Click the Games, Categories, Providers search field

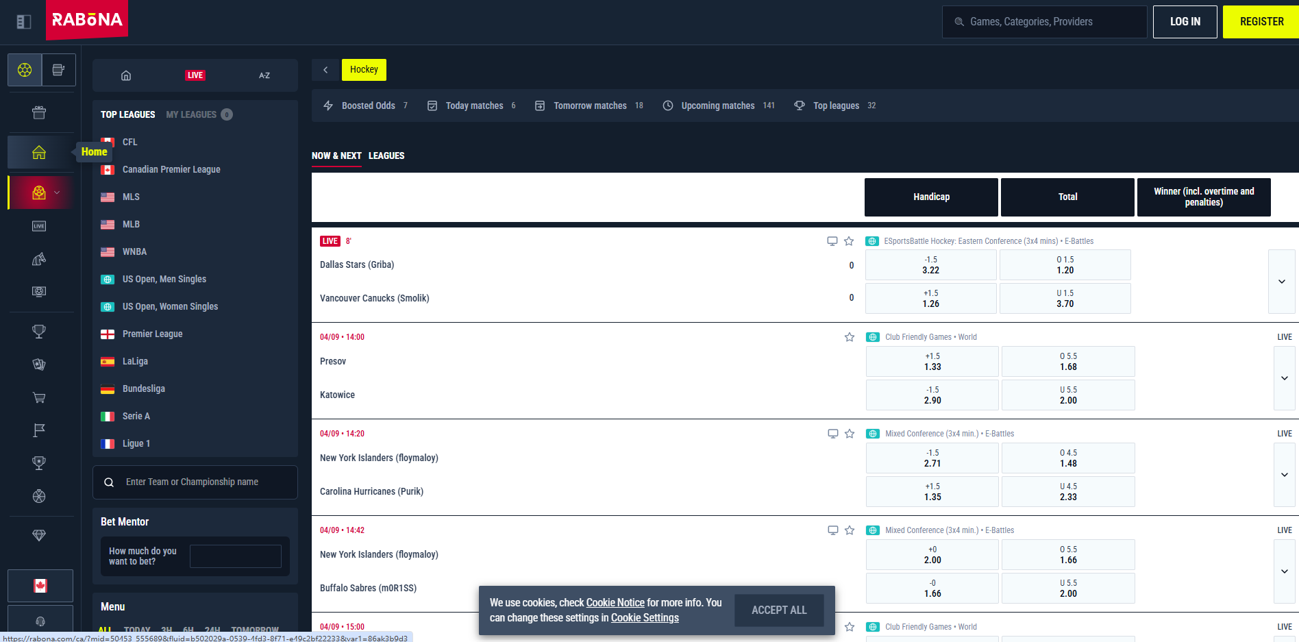click(x=1045, y=22)
